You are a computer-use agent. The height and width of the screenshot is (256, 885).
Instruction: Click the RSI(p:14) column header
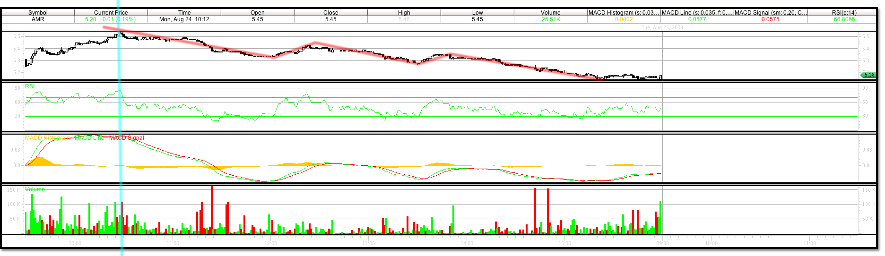pos(844,13)
